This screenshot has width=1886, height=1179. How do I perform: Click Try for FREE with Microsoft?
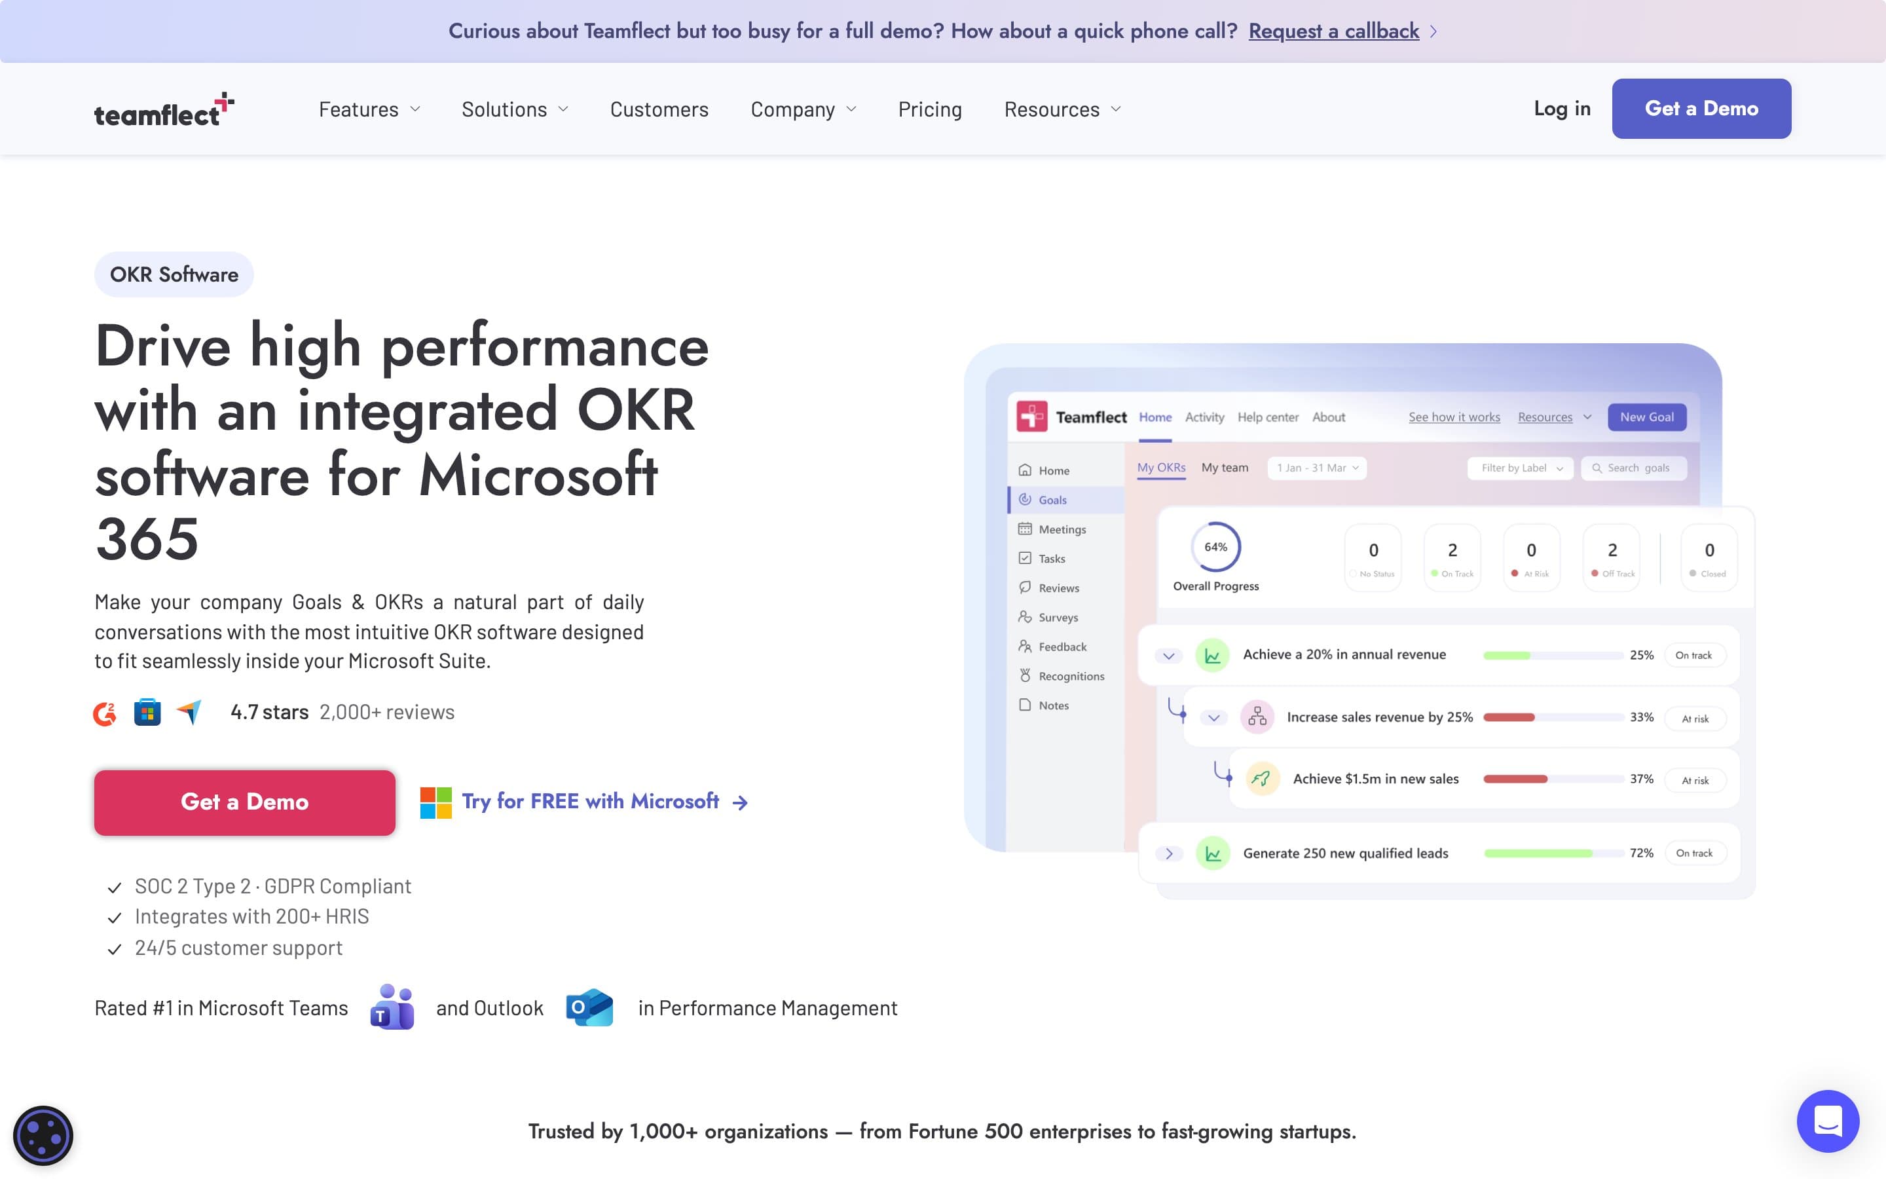pyautogui.click(x=590, y=802)
